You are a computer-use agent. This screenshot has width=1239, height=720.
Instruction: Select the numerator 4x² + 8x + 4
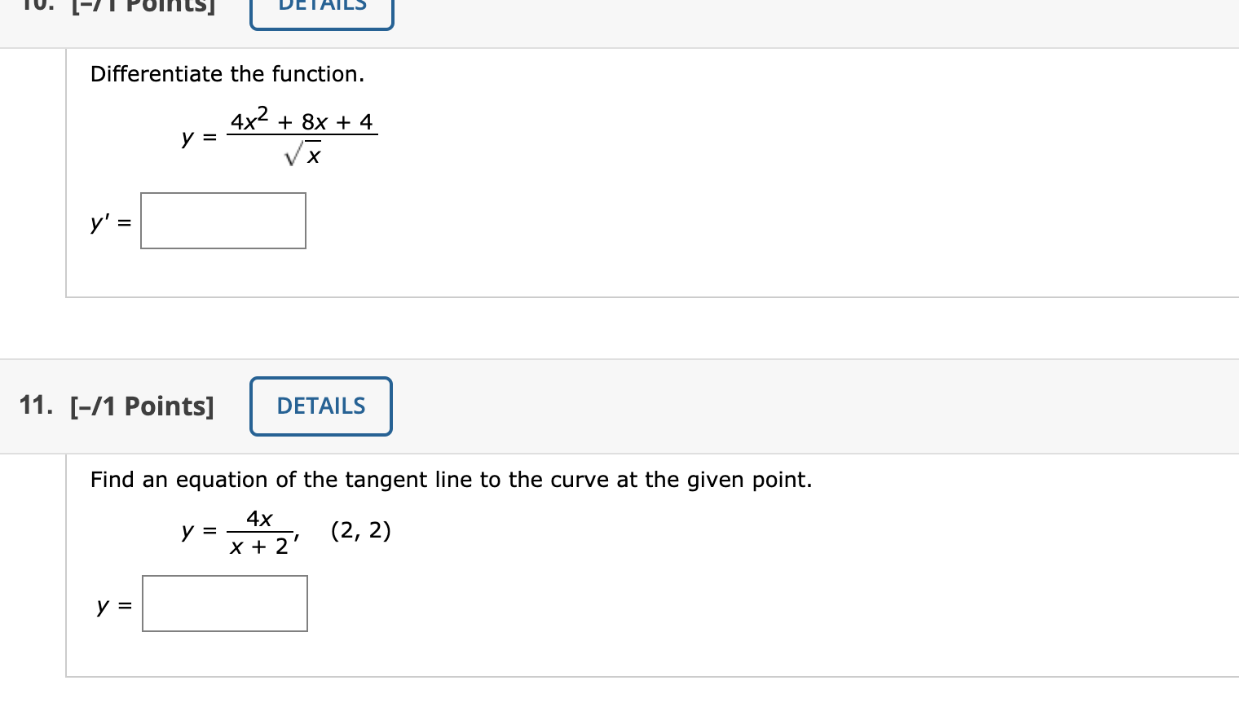301,121
